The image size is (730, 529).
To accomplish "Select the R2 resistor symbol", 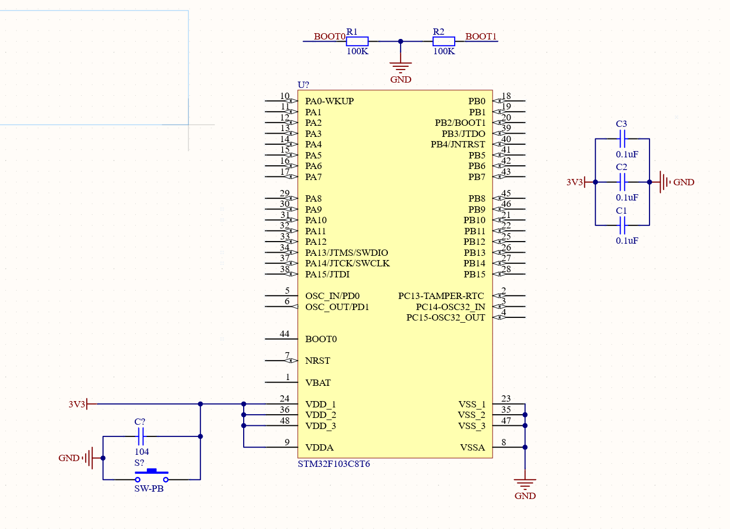I will click(444, 41).
